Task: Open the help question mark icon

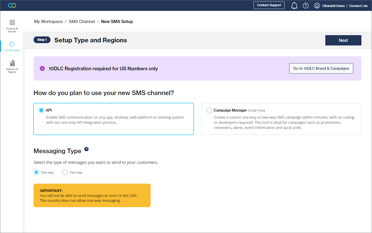Action: [306, 6]
